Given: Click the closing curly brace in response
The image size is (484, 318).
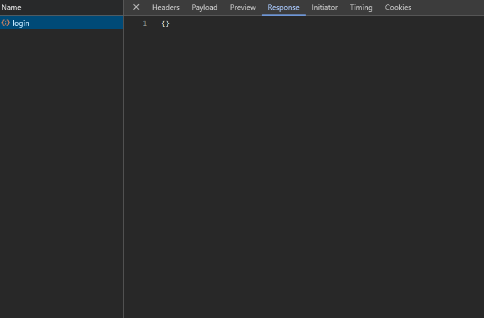Looking at the screenshot, I should 168,23.
